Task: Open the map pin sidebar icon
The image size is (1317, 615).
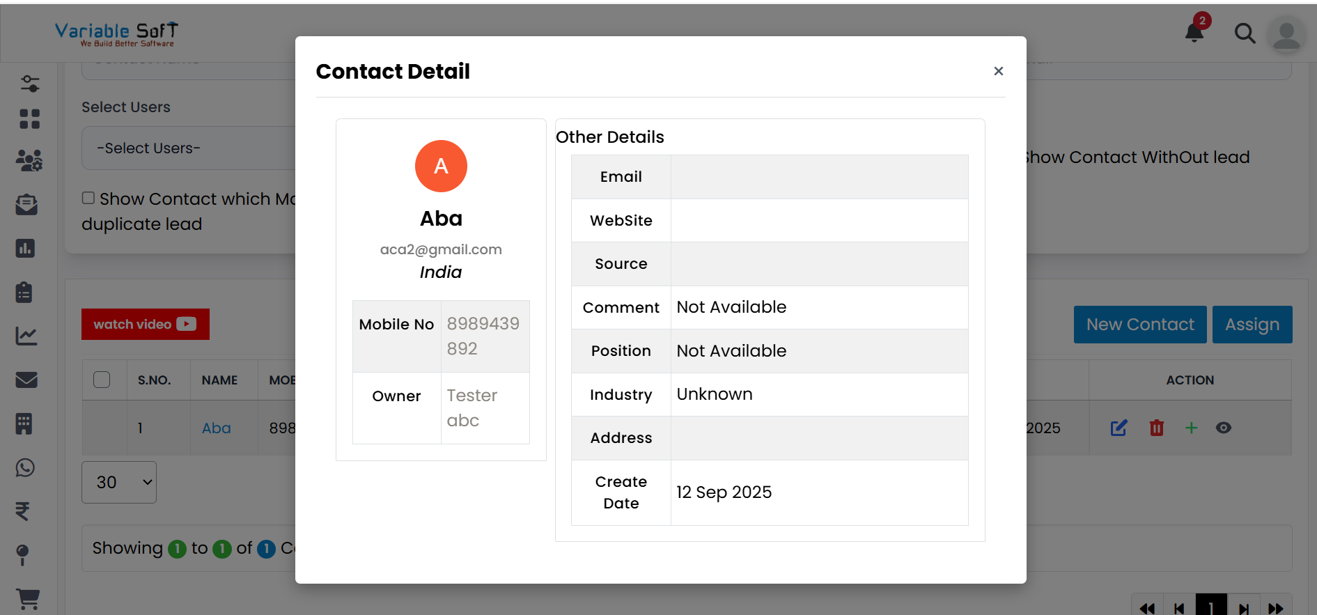Action: (x=22, y=555)
